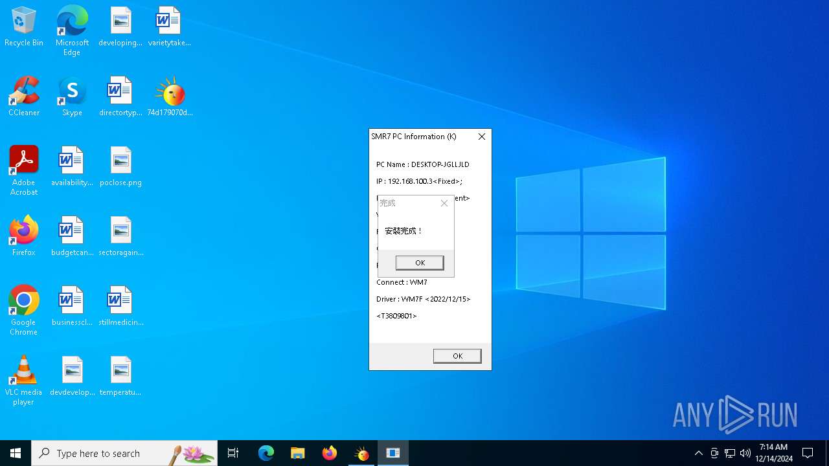Close the 完成 message dialog
Screen dimensions: 829x466
point(444,203)
